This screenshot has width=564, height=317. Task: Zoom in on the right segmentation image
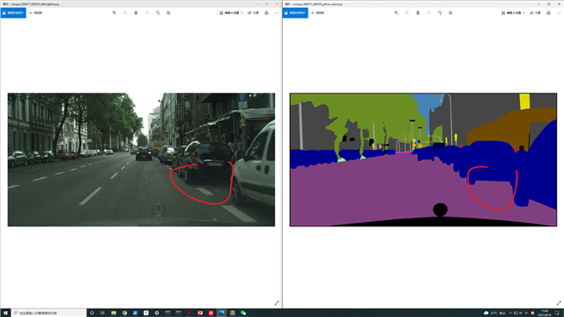[397, 13]
